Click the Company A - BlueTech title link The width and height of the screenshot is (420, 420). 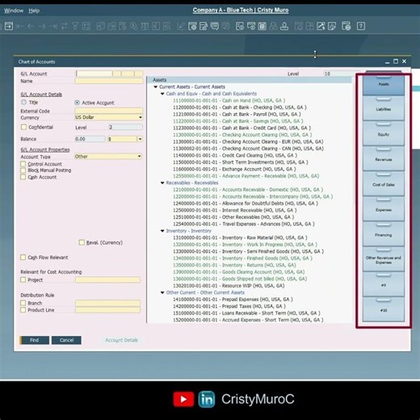click(x=241, y=10)
